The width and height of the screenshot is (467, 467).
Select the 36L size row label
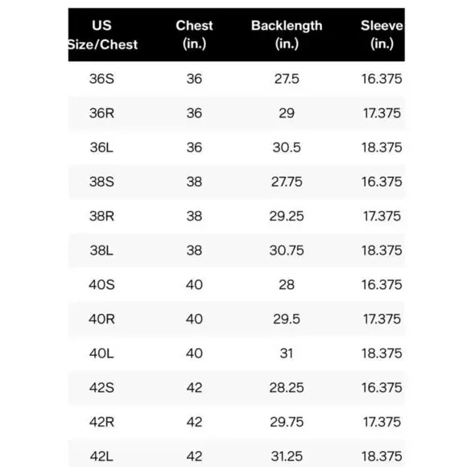[x=101, y=147]
